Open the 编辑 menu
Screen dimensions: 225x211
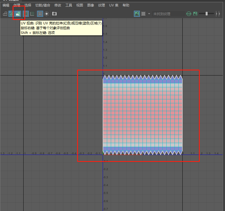(6, 5)
